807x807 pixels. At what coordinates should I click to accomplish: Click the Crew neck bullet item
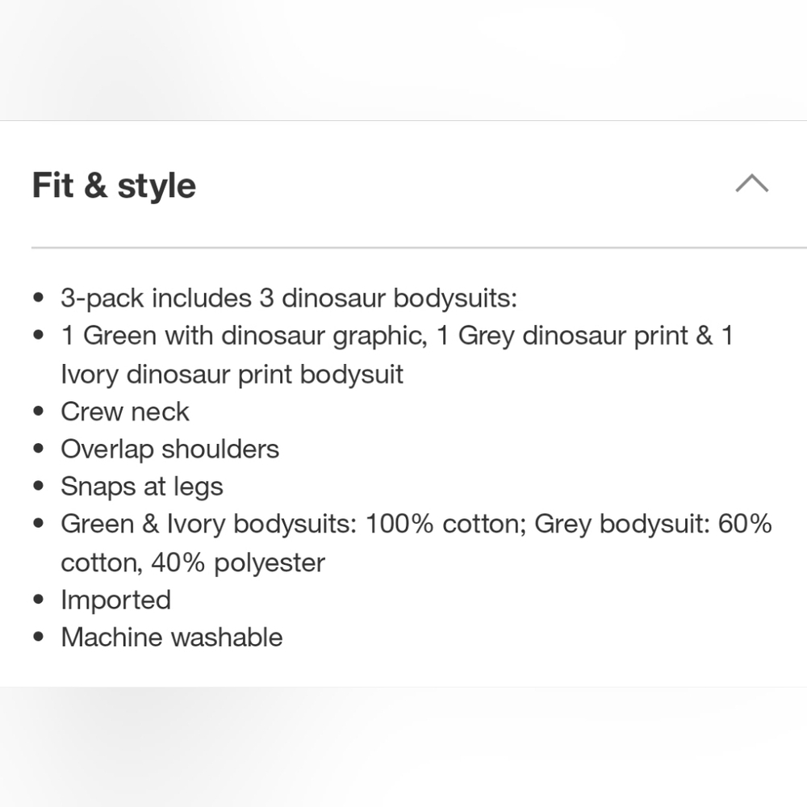pos(125,412)
